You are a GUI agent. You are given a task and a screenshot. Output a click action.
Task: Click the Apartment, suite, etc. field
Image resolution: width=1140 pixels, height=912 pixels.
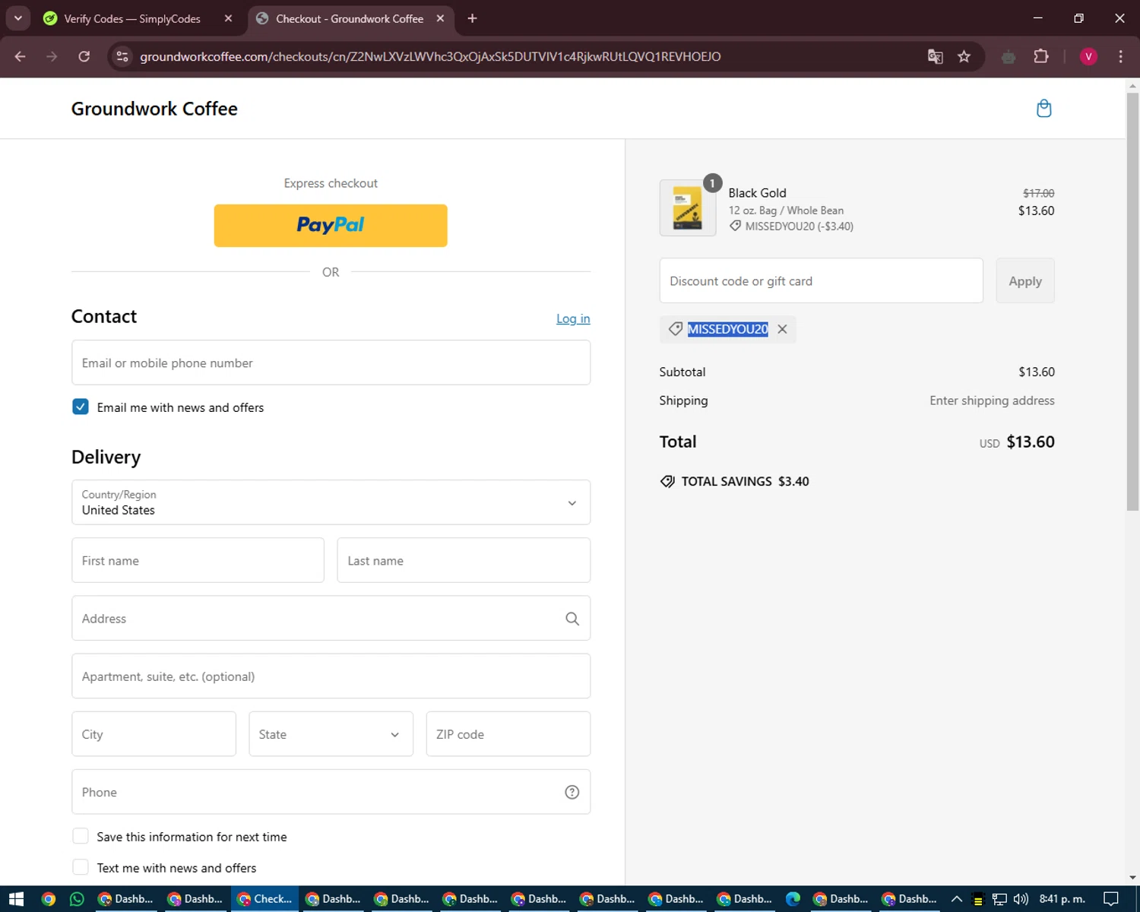tap(331, 676)
